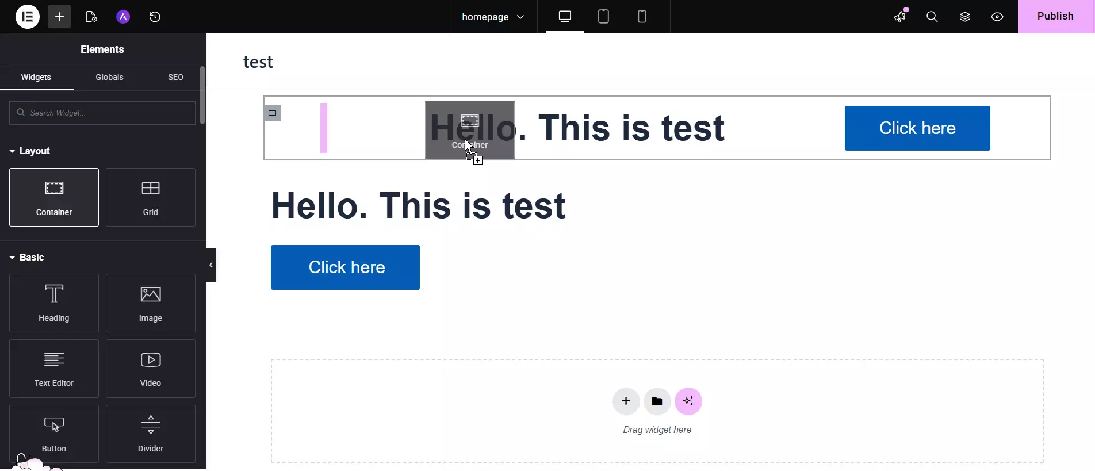Click the Add Element plus icon
Viewport: 1095px width, 471px height.
click(59, 17)
